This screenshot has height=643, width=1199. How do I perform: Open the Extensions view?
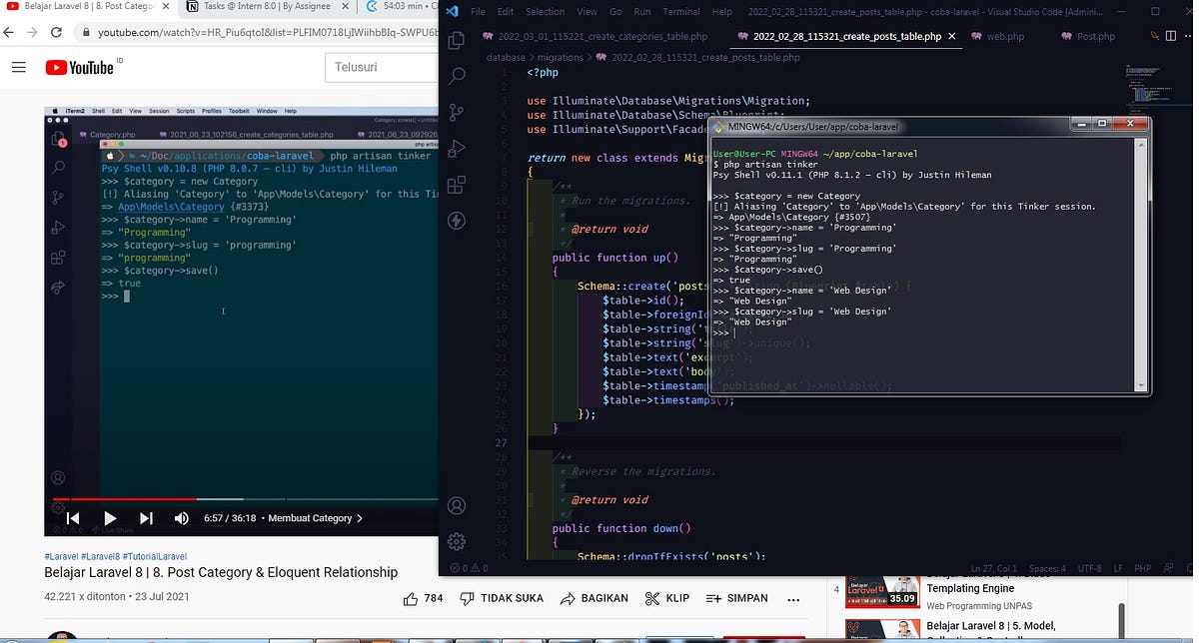point(457,185)
